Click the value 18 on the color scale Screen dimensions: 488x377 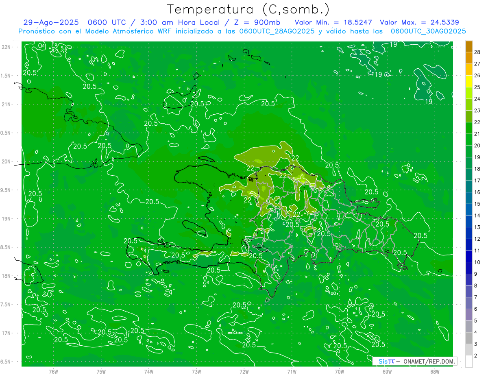[477, 169]
